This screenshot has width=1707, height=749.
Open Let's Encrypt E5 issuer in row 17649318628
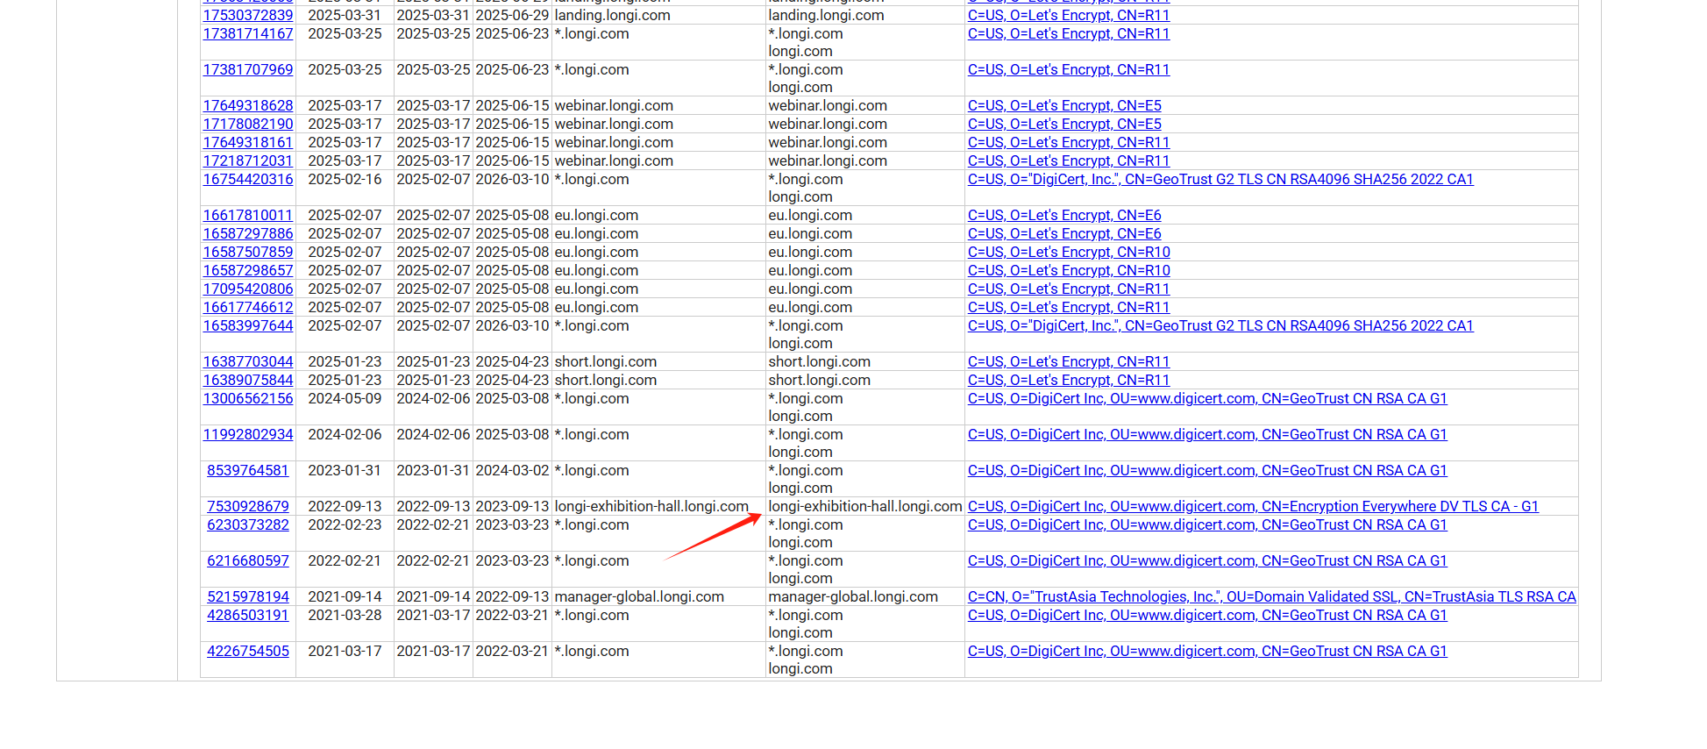(x=1064, y=105)
